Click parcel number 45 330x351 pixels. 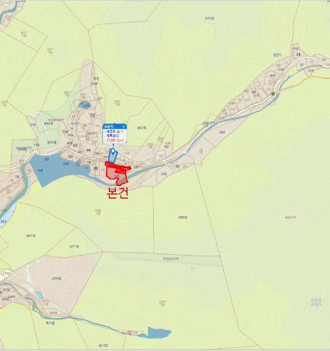97,153
